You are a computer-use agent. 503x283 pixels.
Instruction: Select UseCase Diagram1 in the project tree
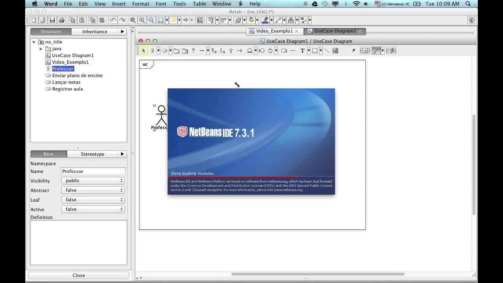point(73,55)
